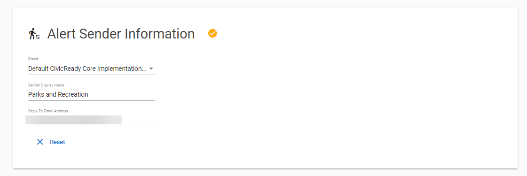The width and height of the screenshot is (527, 176).
Task: Open the Brand dropdown arrow
Action: click(x=151, y=69)
